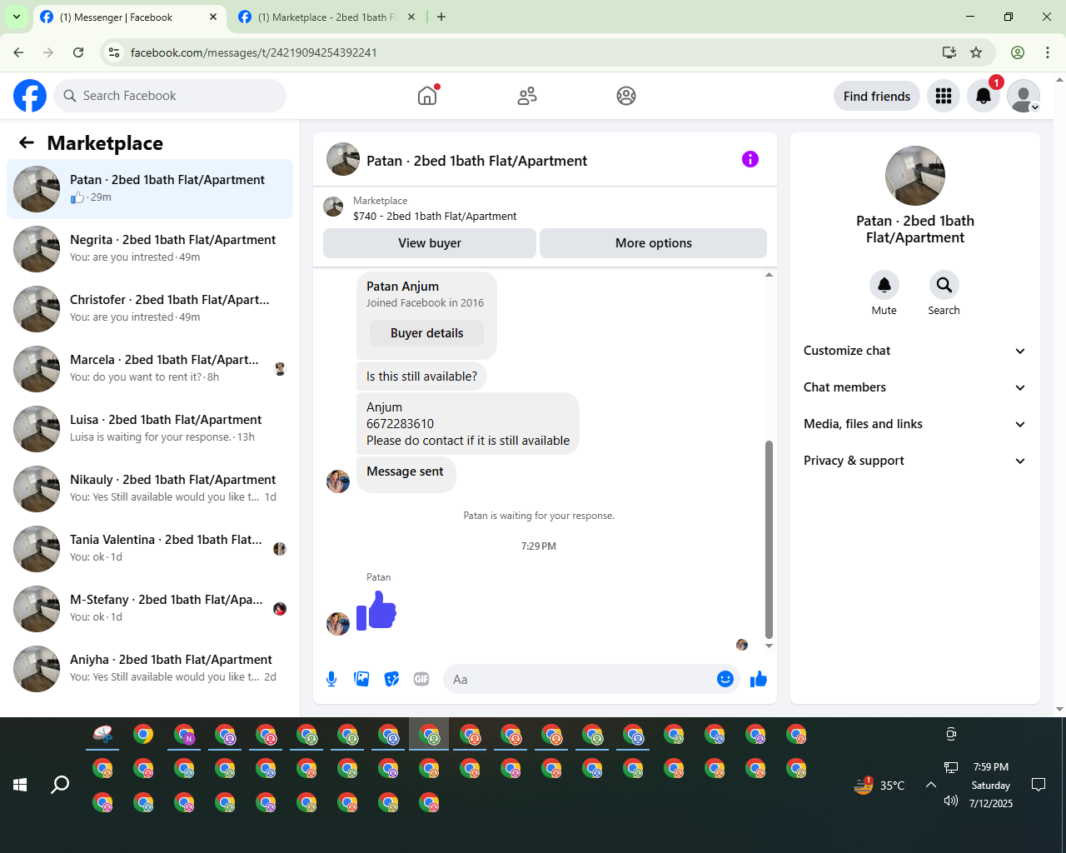Open Marcela conversation
1066x853 pixels.
coord(150,368)
